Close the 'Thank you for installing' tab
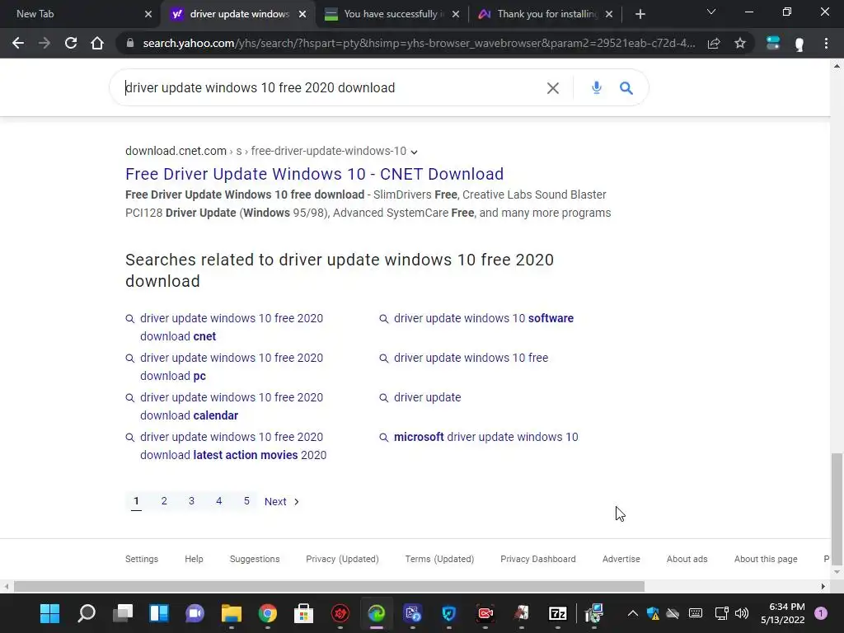 (x=609, y=14)
